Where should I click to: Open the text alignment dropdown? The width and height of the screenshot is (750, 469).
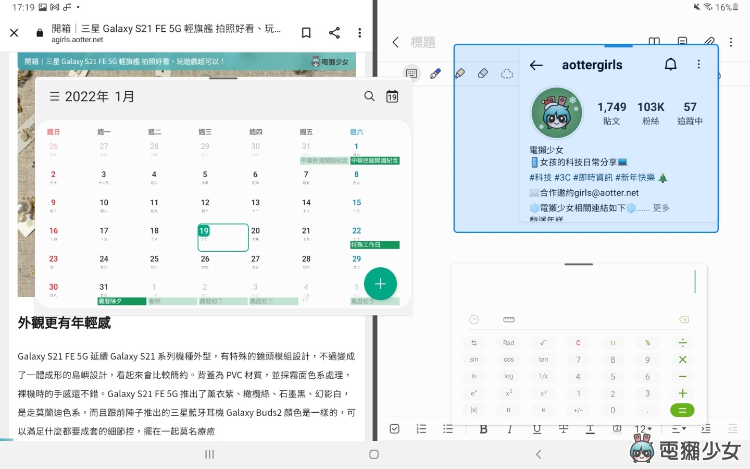(x=678, y=429)
